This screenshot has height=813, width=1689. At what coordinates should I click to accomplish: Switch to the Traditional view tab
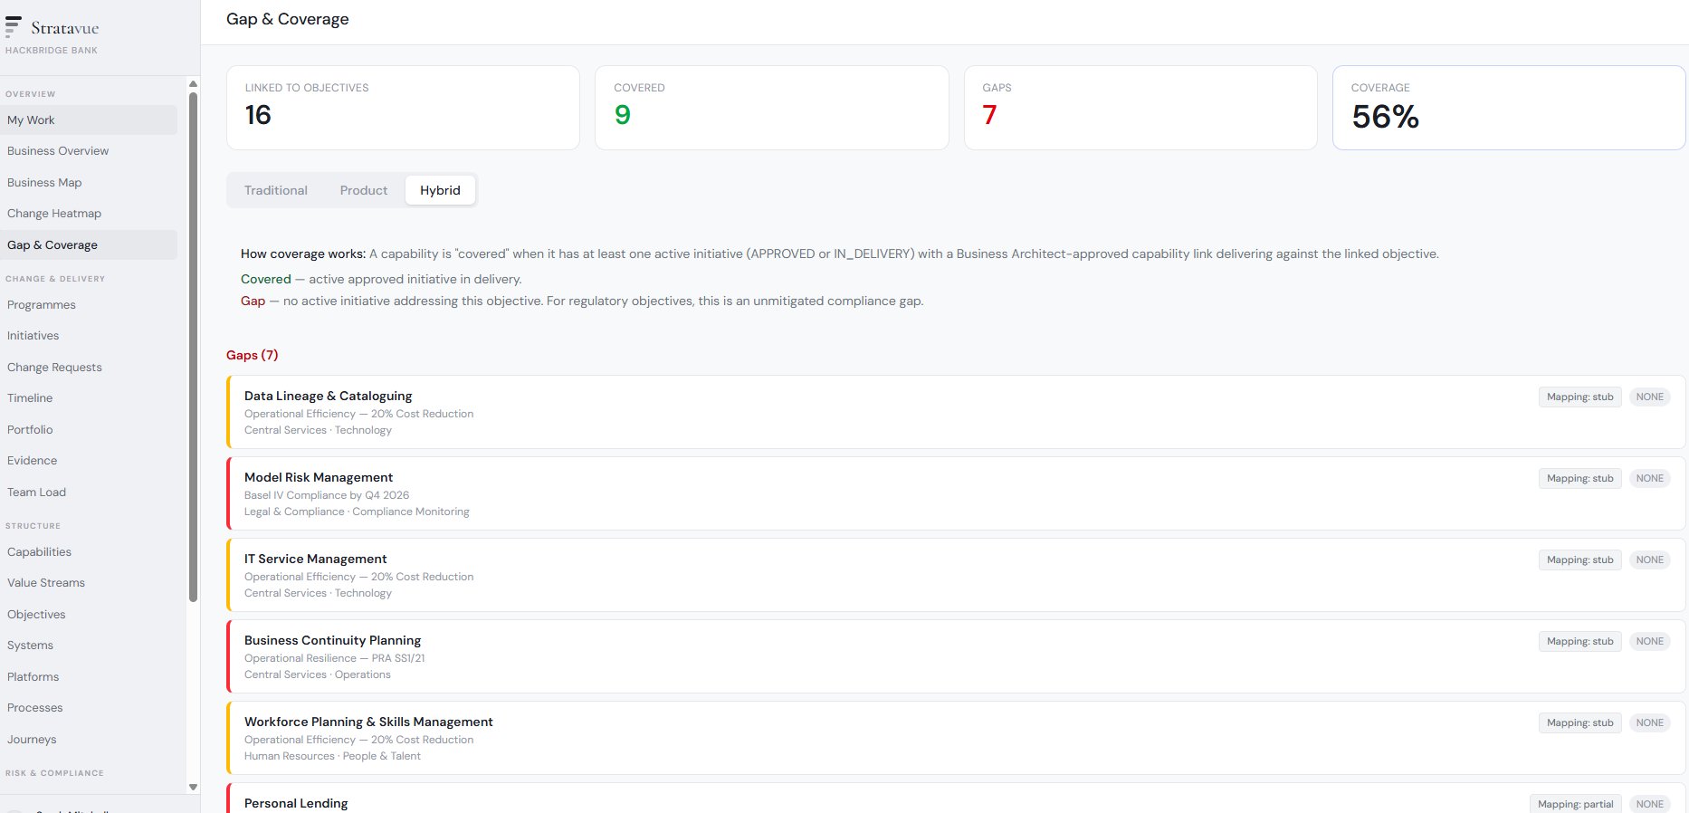pyautogui.click(x=275, y=190)
